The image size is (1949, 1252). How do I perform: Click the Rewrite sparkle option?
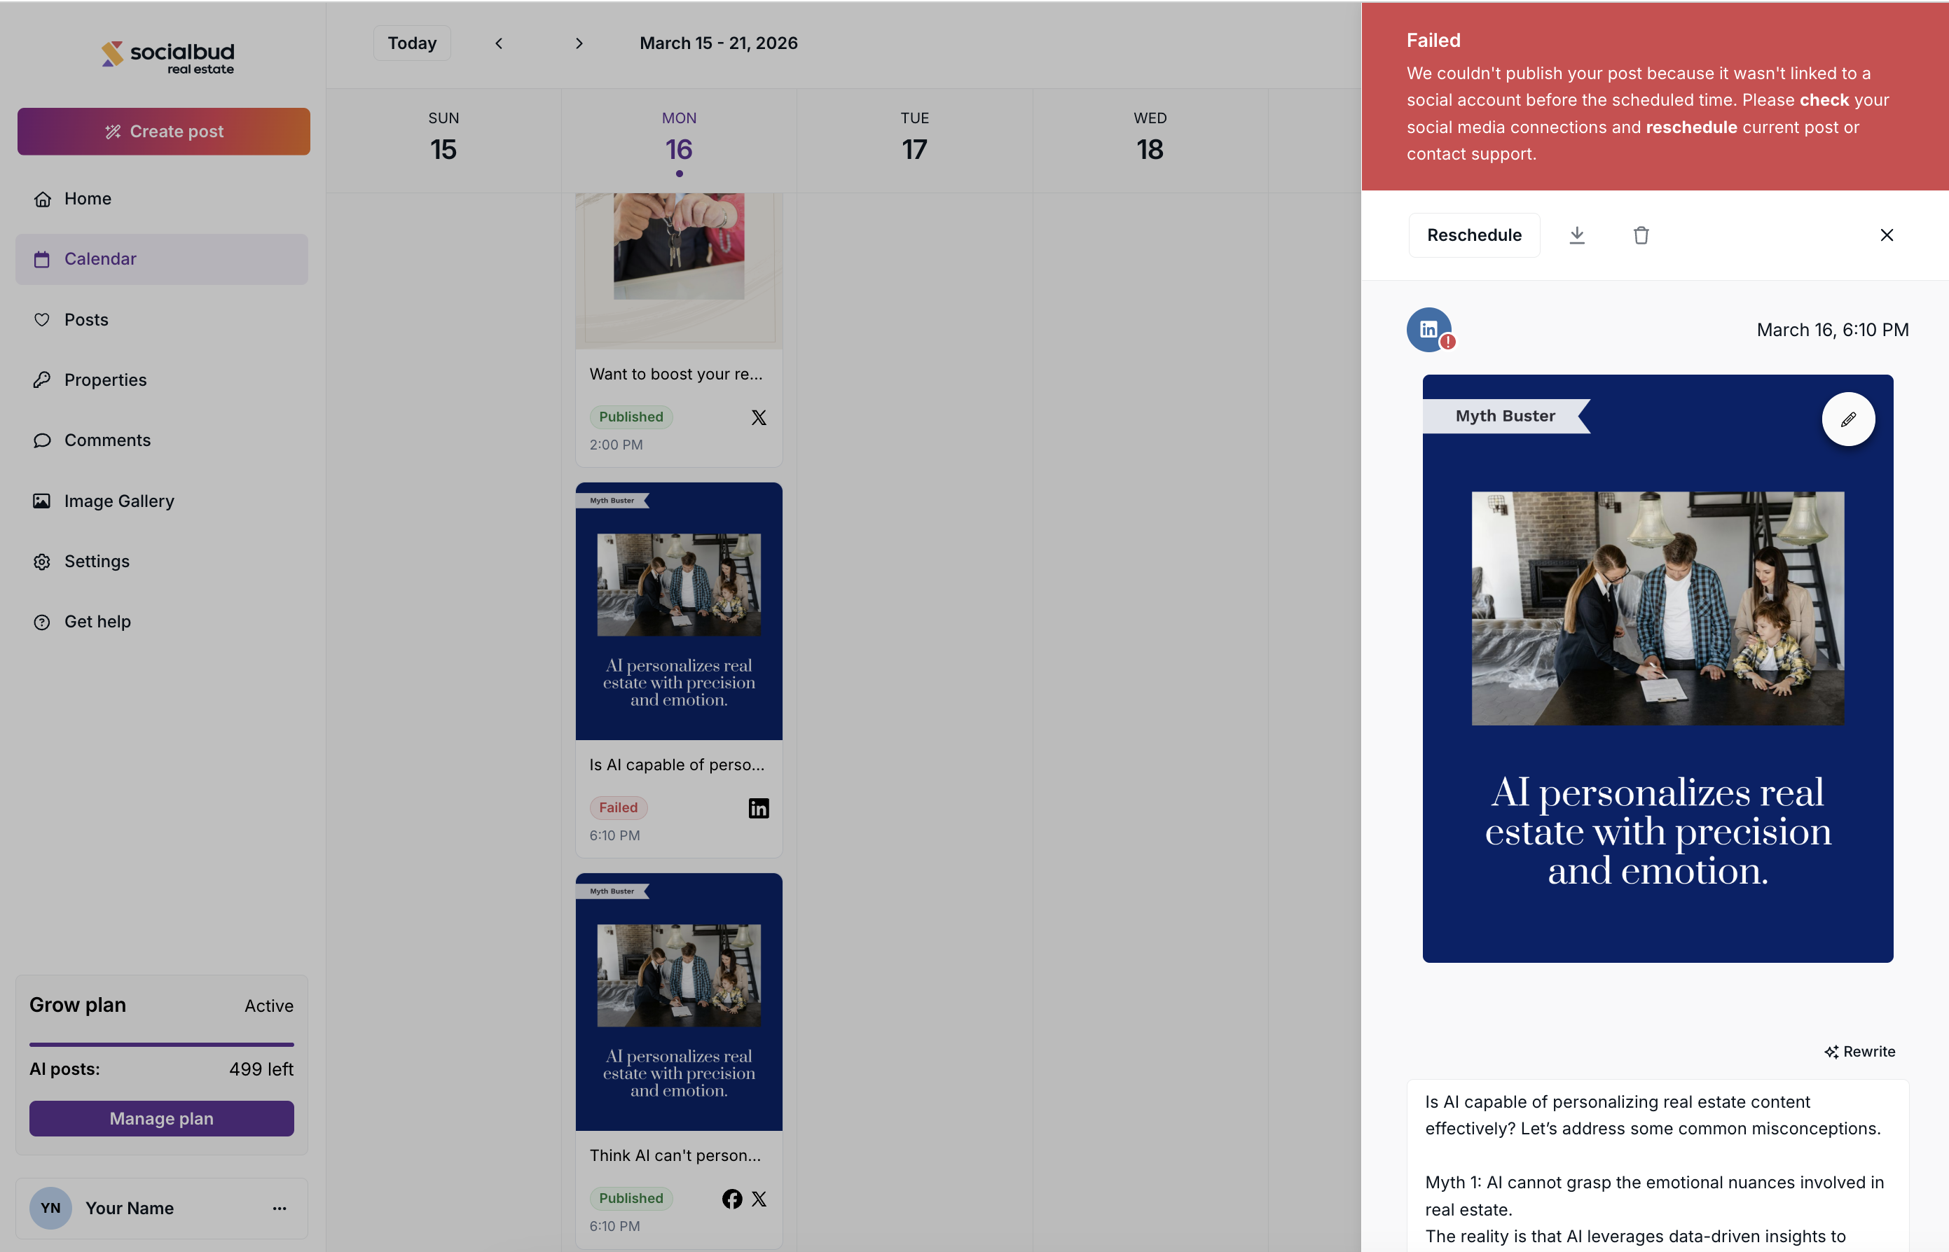(1859, 1051)
